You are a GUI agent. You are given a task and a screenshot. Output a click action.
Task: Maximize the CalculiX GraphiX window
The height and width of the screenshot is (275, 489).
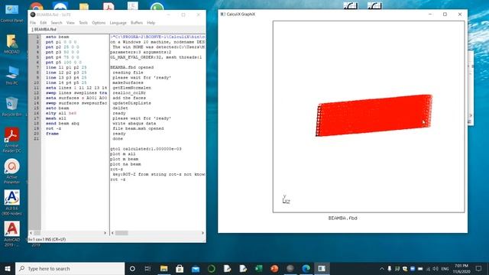[445, 15]
